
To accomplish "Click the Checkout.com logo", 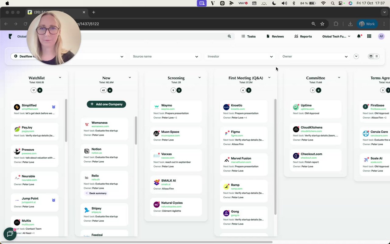I will [296, 156].
